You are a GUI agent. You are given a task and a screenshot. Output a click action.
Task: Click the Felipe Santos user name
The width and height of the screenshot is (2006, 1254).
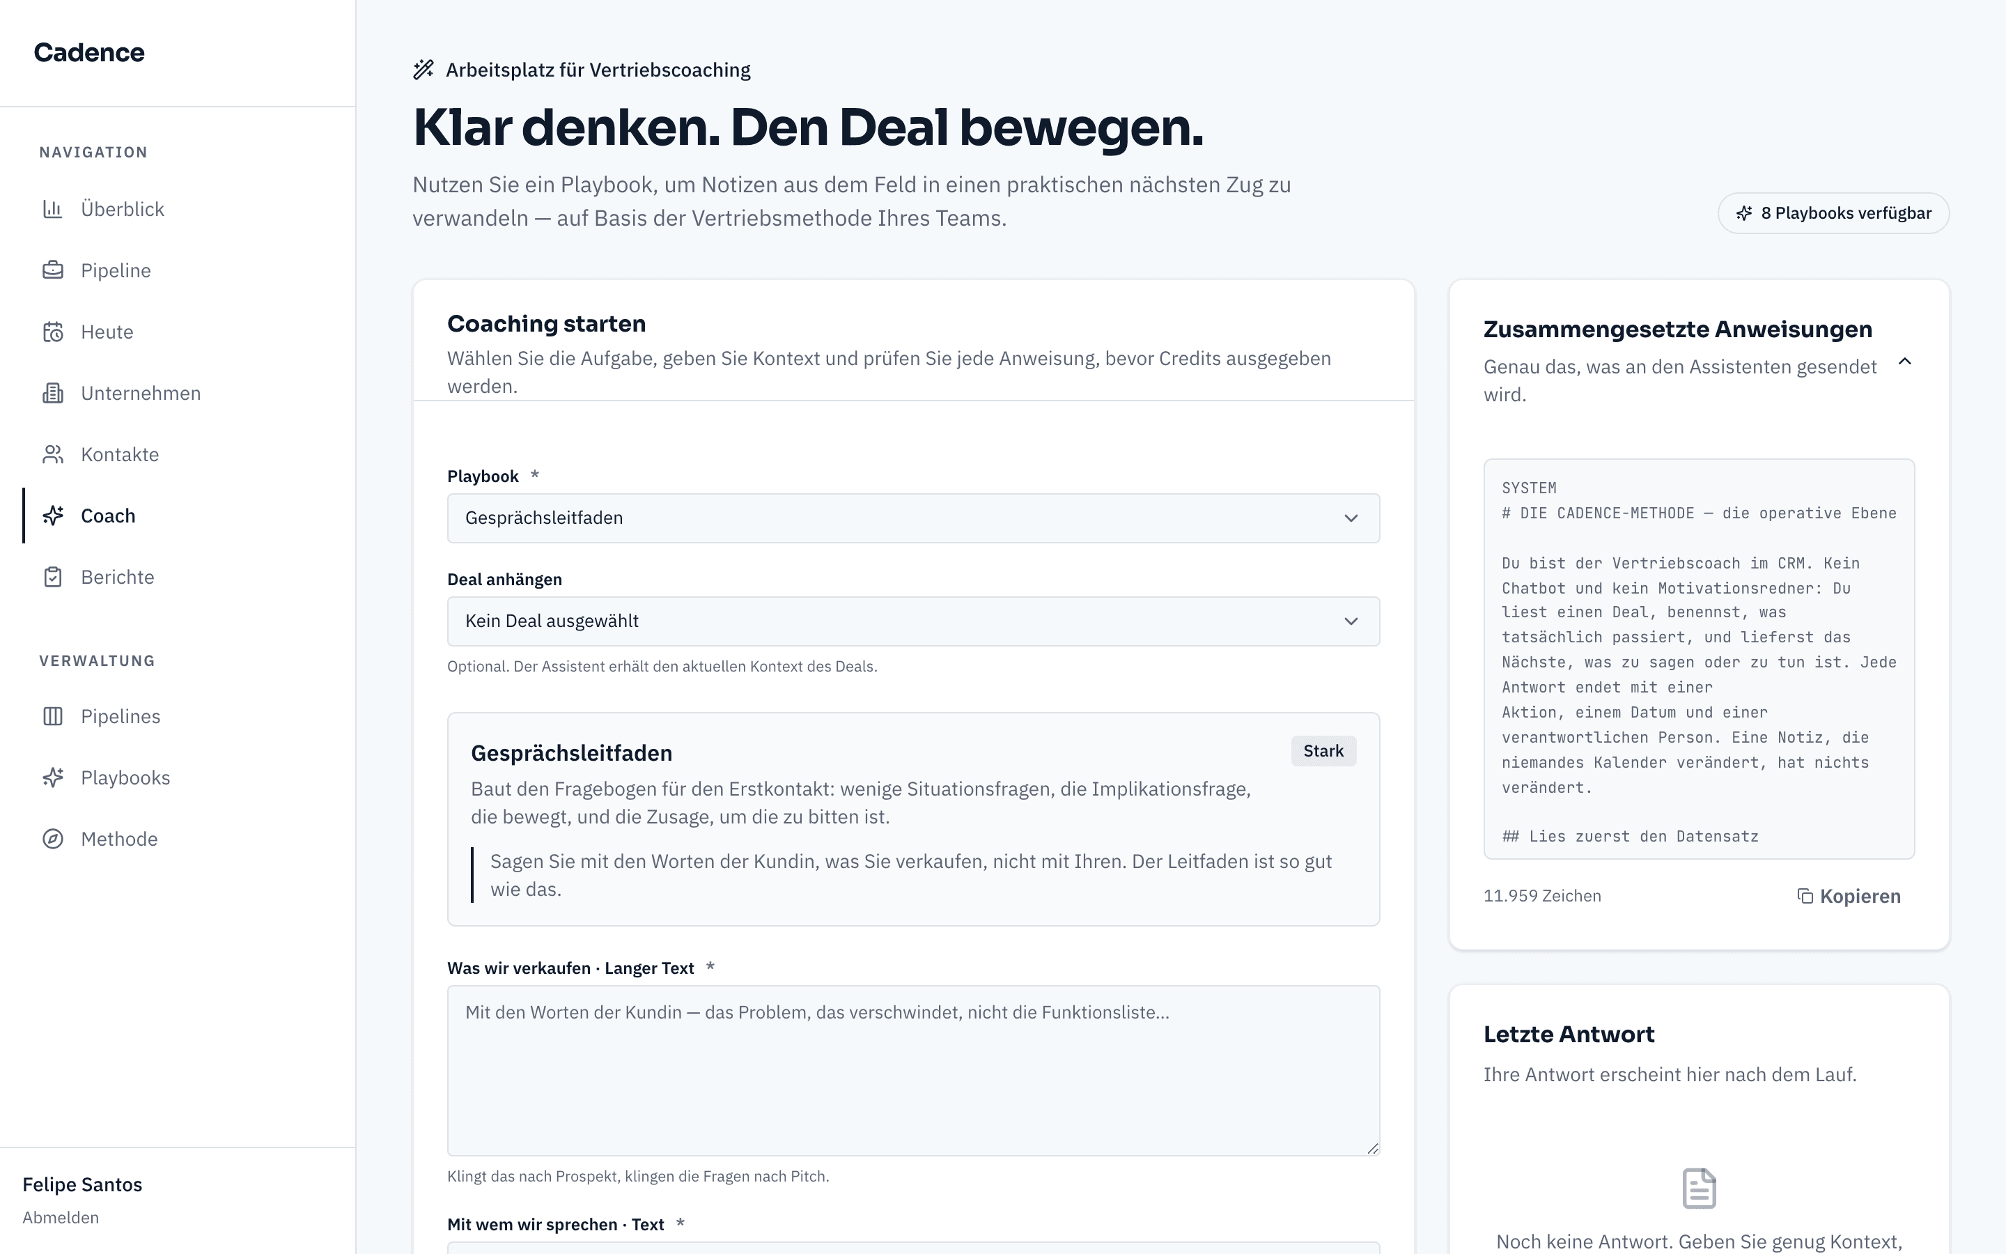point(82,1184)
